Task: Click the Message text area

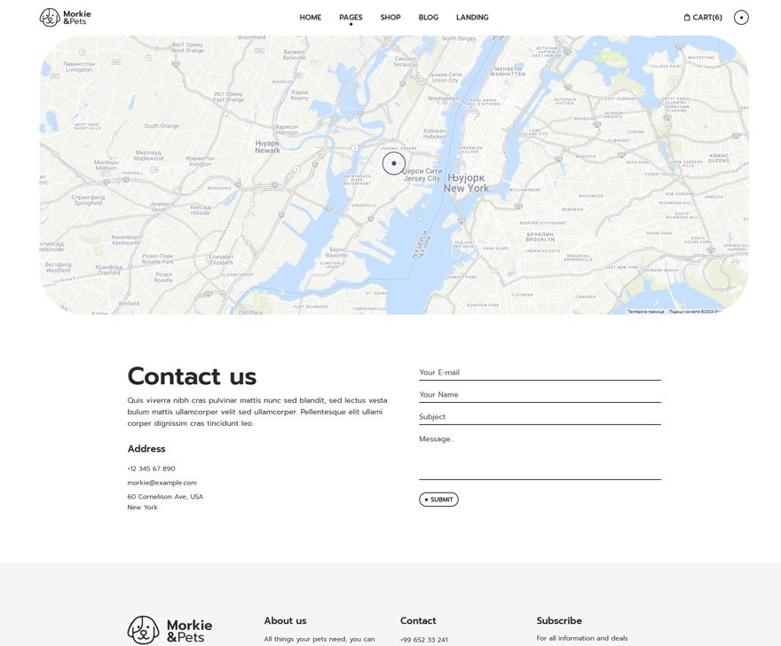Action: tap(540, 456)
